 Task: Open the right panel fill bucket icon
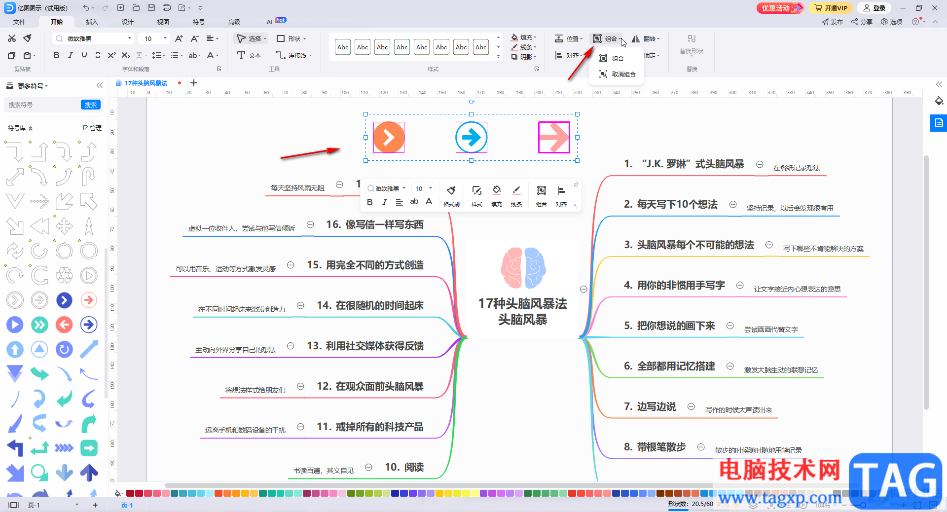[x=939, y=101]
